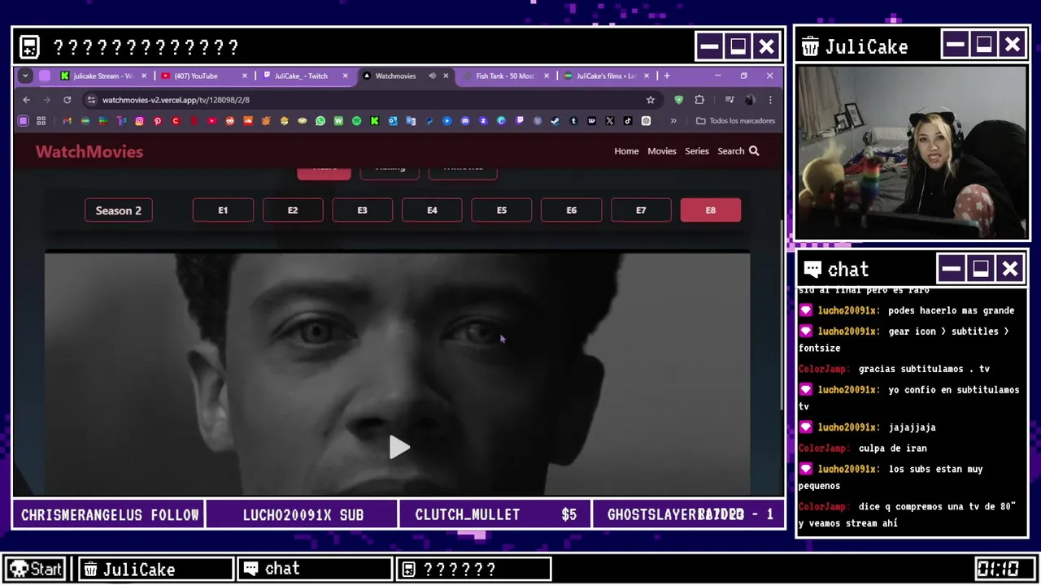This screenshot has width=1041, height=585.
Task: Click the WatchMovies logo
Action: 89,152
